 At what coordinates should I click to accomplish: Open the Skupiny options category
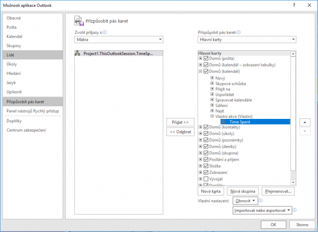coord(33,45)
